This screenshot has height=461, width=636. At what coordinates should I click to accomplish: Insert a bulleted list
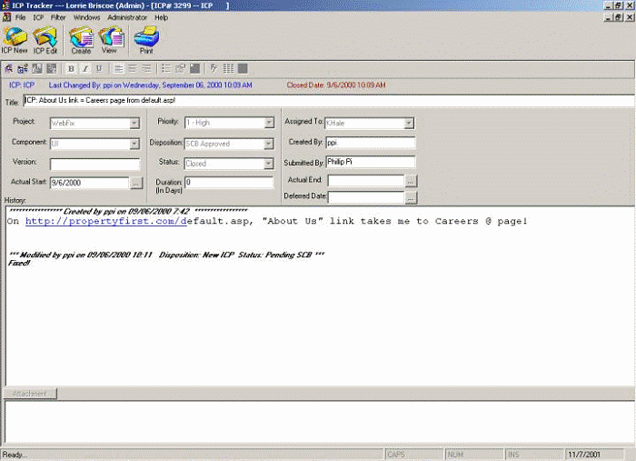[x=166, y=68]
